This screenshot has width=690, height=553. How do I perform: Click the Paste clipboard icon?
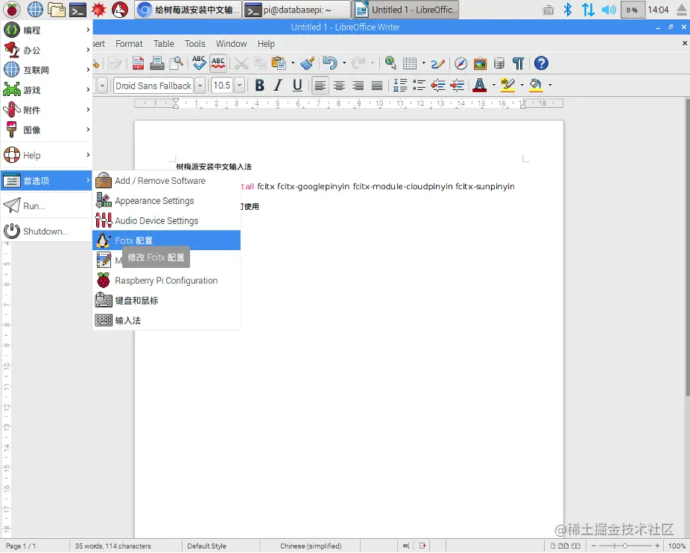(279, 63)
